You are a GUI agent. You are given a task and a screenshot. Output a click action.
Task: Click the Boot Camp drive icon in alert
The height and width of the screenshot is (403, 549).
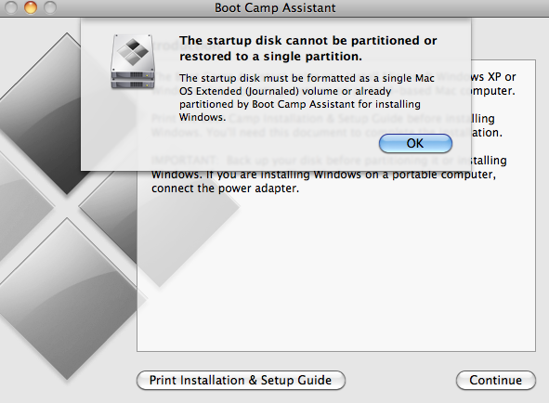click(133, 62)
